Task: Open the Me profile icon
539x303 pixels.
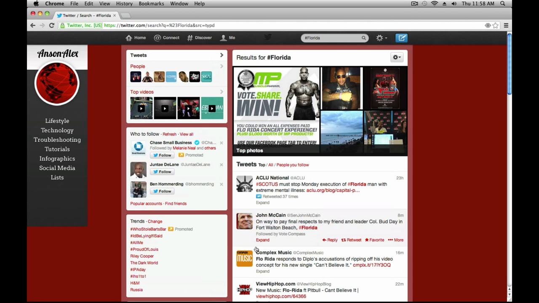Action: pos(224,38)
